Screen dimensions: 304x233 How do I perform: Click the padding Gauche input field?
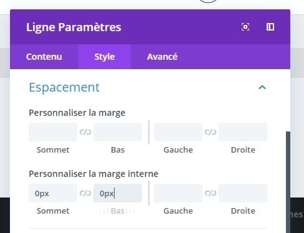(x=178, y=193)
